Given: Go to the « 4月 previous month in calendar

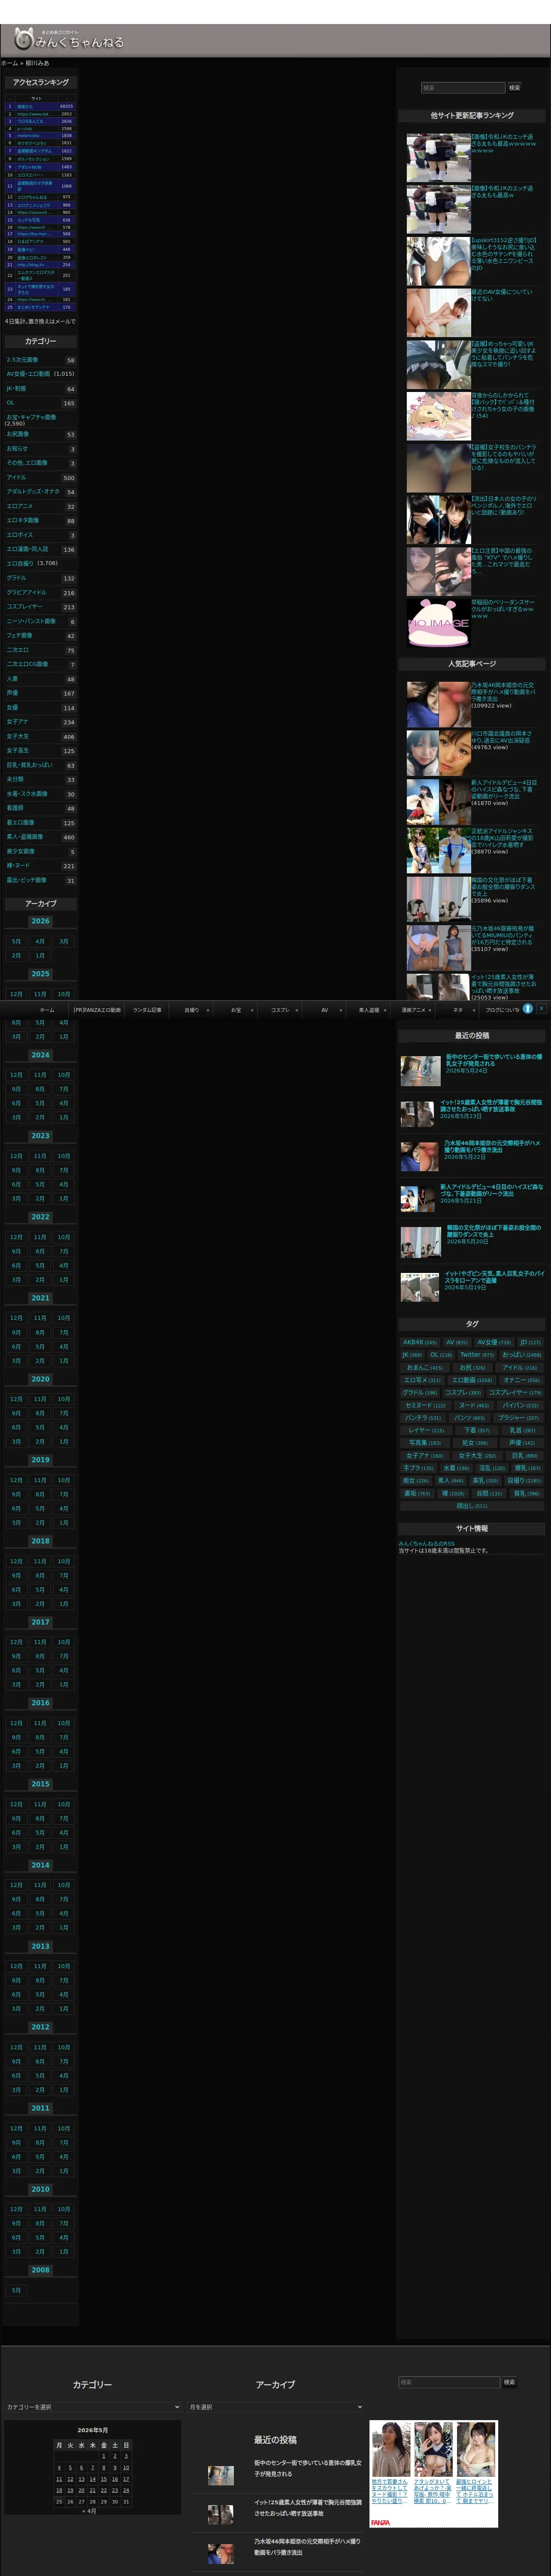Looking at the screenshot, I should pyautogui.click(x=89, y=2511).
